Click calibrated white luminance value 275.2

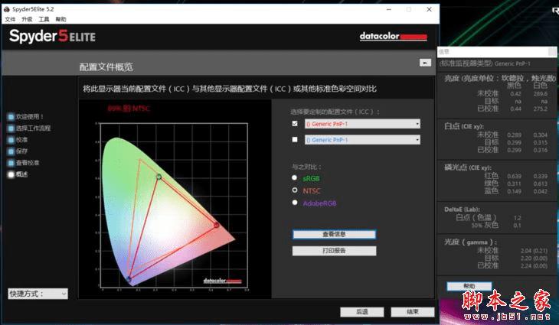pos(541,109)
